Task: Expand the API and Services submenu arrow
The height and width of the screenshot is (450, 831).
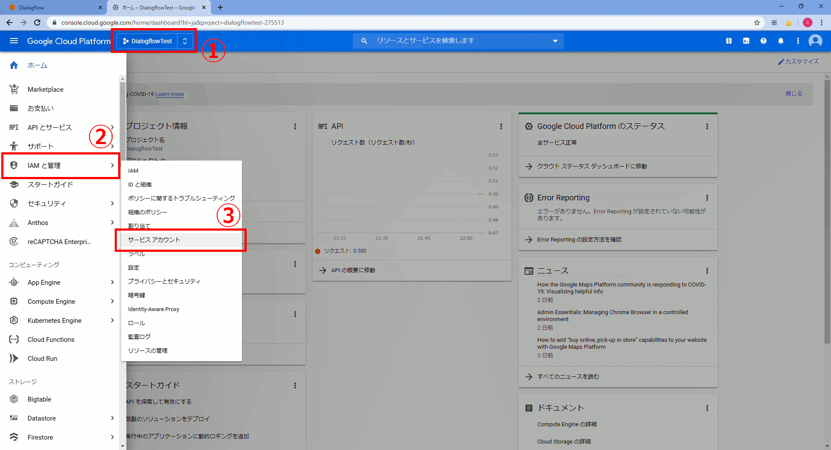Action: coord(112,127)
